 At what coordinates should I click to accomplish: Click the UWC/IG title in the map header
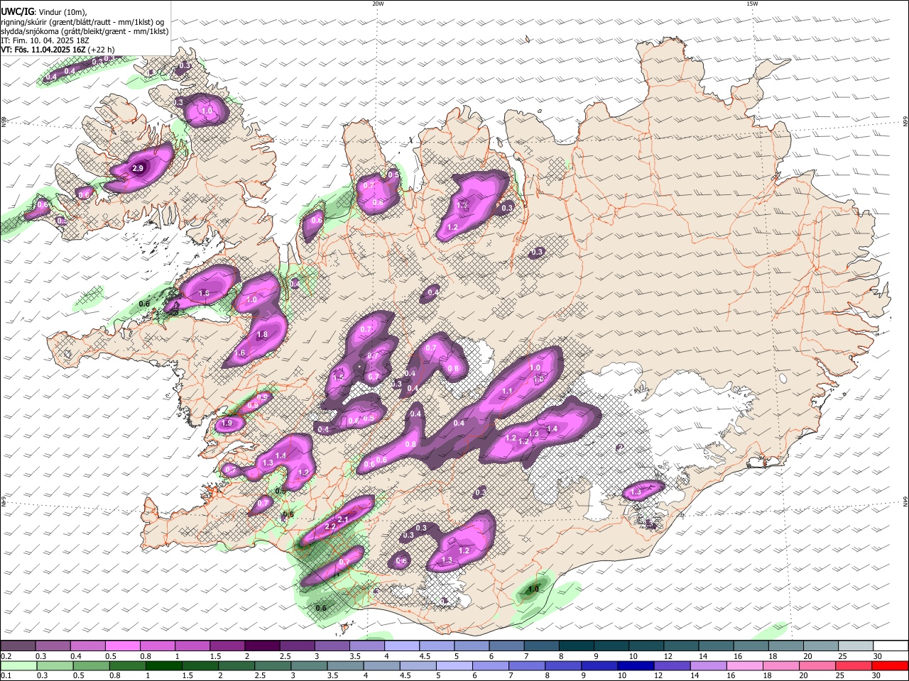pos(17,11)
